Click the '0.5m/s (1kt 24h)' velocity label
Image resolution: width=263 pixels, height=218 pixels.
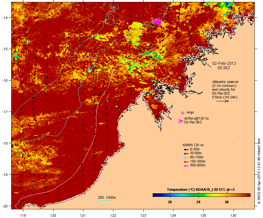tap(225, 97)
